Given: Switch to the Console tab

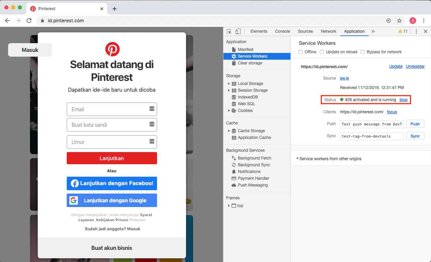Looking at the screenshot, I should point(282,31).
